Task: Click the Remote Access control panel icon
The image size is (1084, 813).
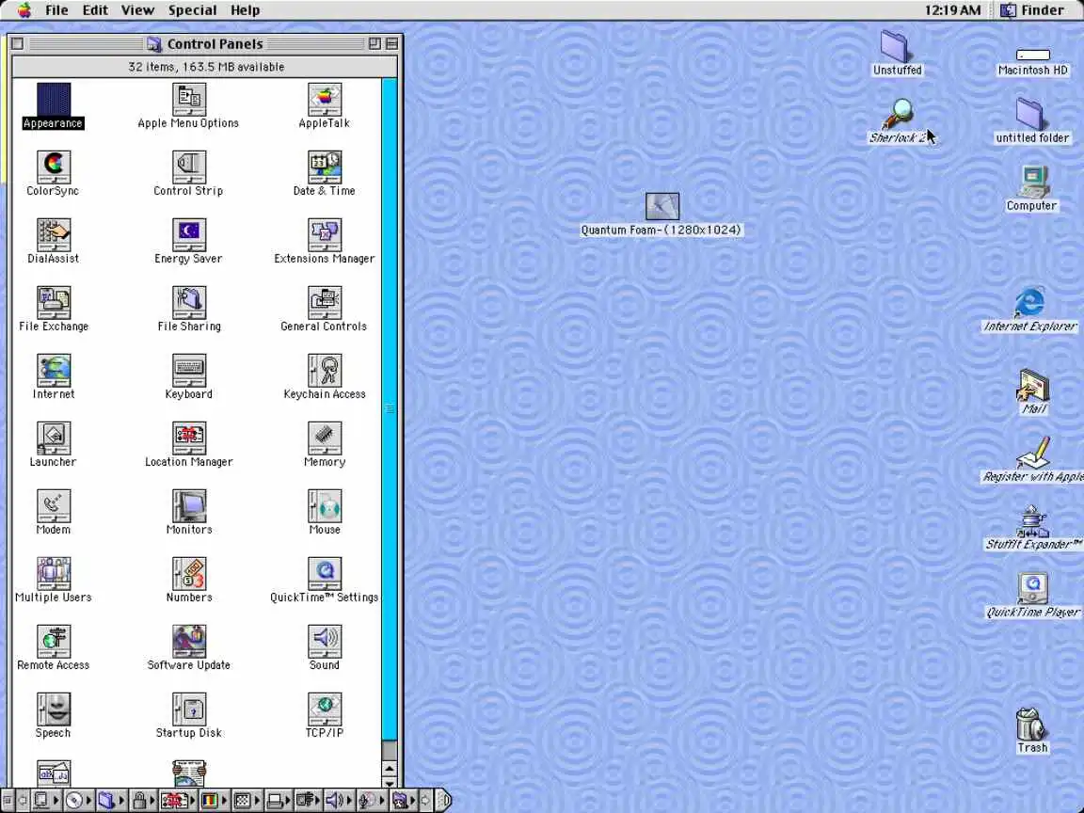Action: pyautogui.click(x=54, y=642)
